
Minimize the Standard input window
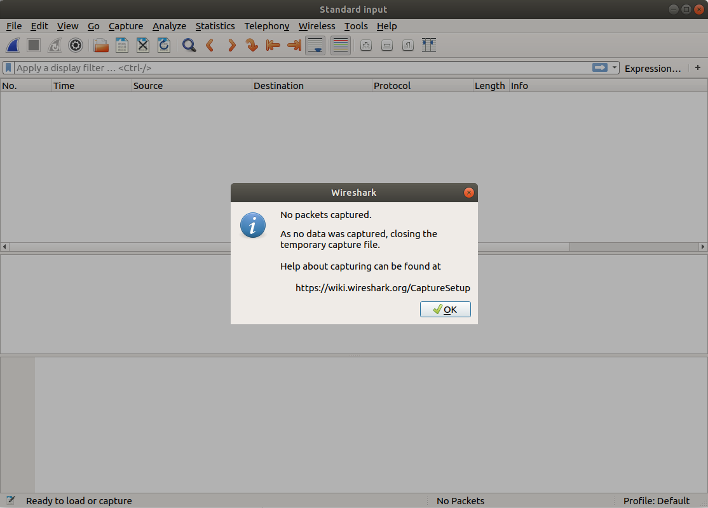click(673, 10)
